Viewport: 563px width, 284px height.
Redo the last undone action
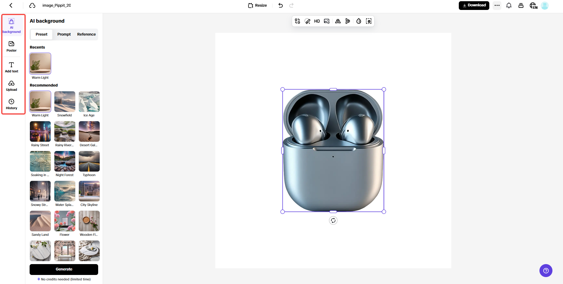coord(291,5)
